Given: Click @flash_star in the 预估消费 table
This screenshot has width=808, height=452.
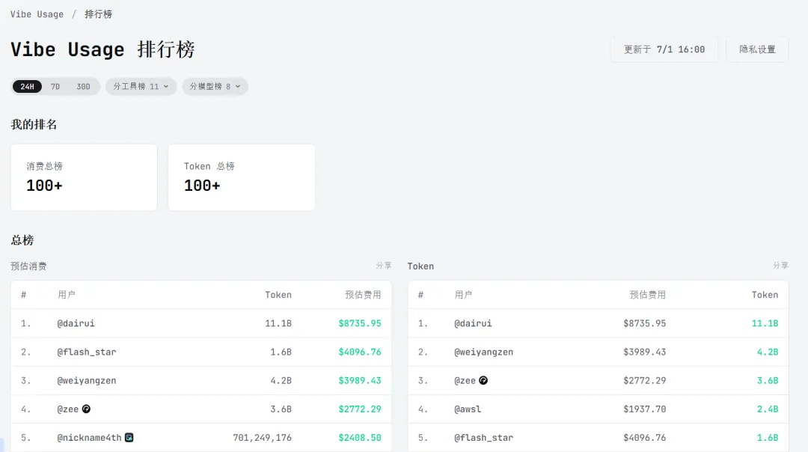Looking at the screenshot, I should click(x=87, y=352).
